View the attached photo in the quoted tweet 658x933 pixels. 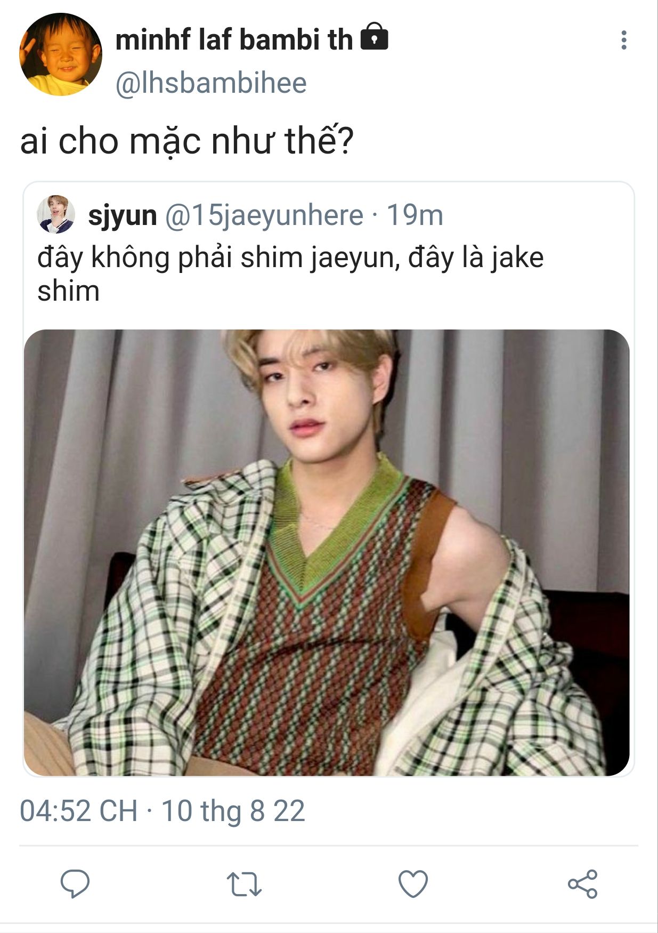(x=327, y=552)
